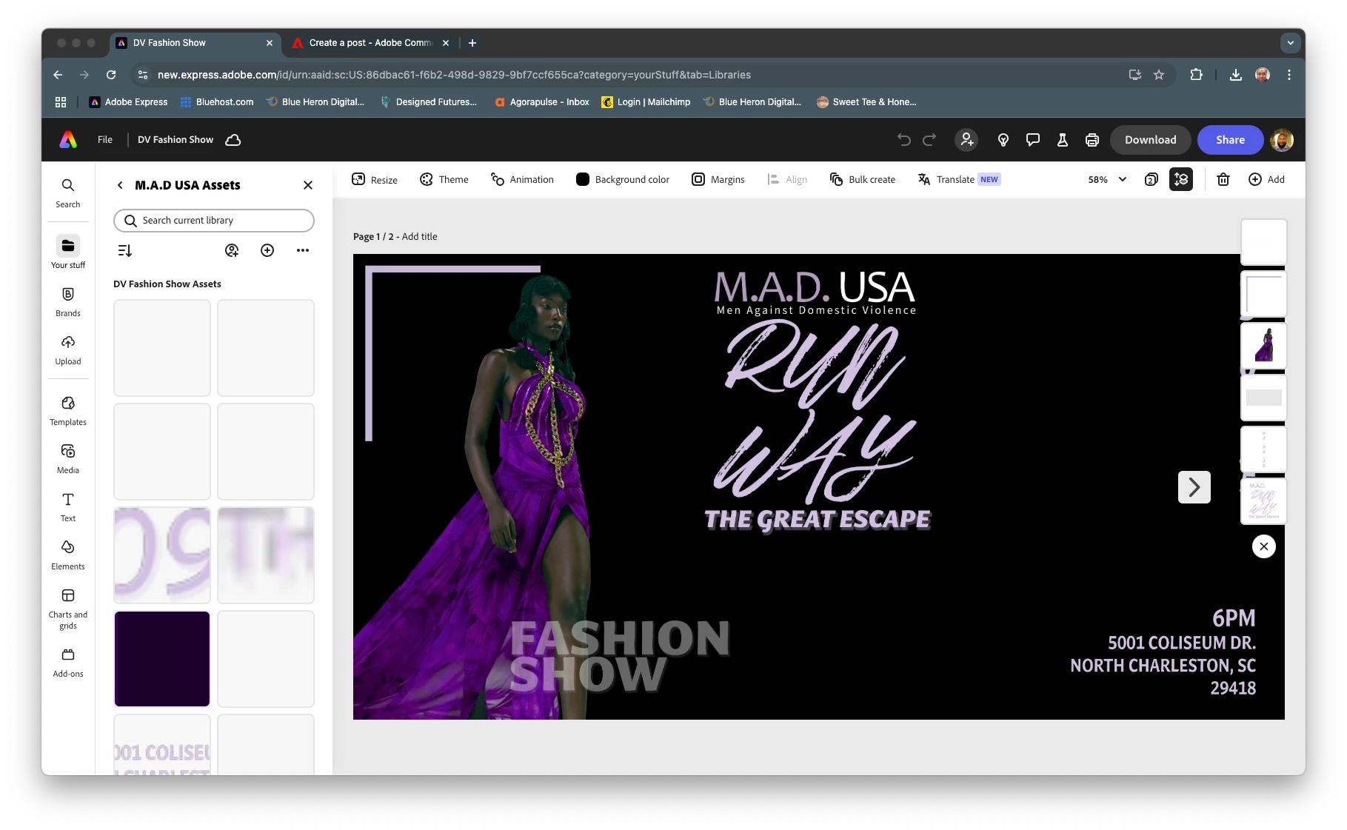
Task: Delete the page with trash icon
Action: pyautogui.click(x=1223, y=180)
